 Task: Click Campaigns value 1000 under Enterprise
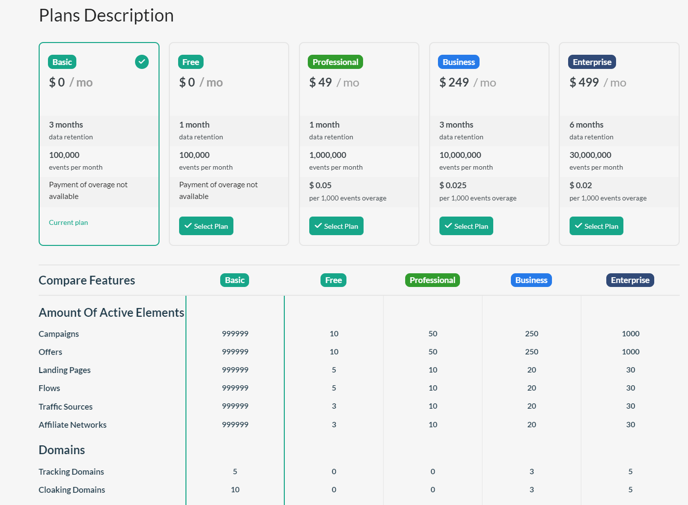click(x=631, y=334)
